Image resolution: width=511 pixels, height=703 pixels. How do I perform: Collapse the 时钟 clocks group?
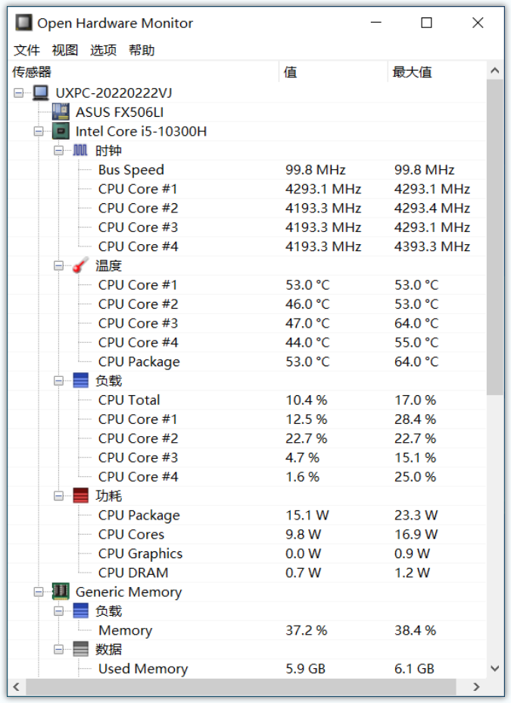pyautogui.click(x=58, y=151)
